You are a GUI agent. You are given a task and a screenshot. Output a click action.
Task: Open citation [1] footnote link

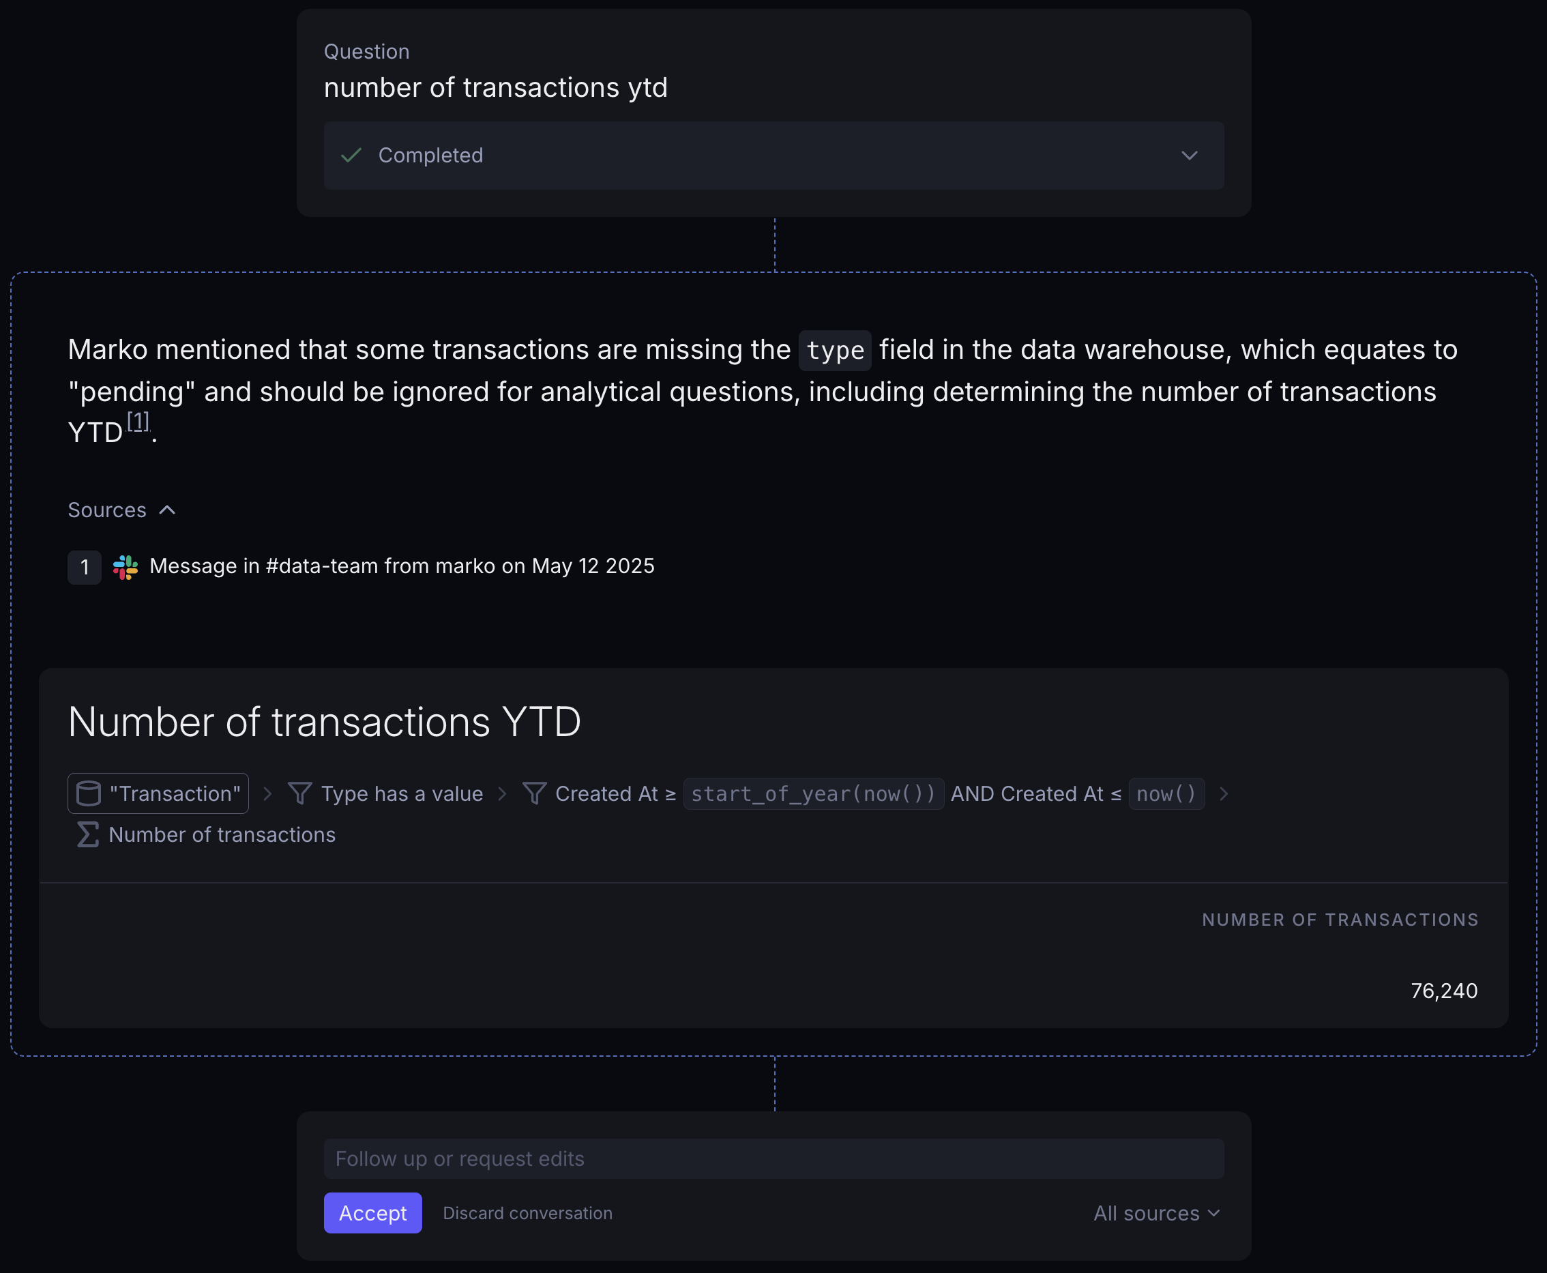138,422
